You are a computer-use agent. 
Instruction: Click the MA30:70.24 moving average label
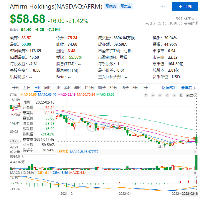click(86, 94)
